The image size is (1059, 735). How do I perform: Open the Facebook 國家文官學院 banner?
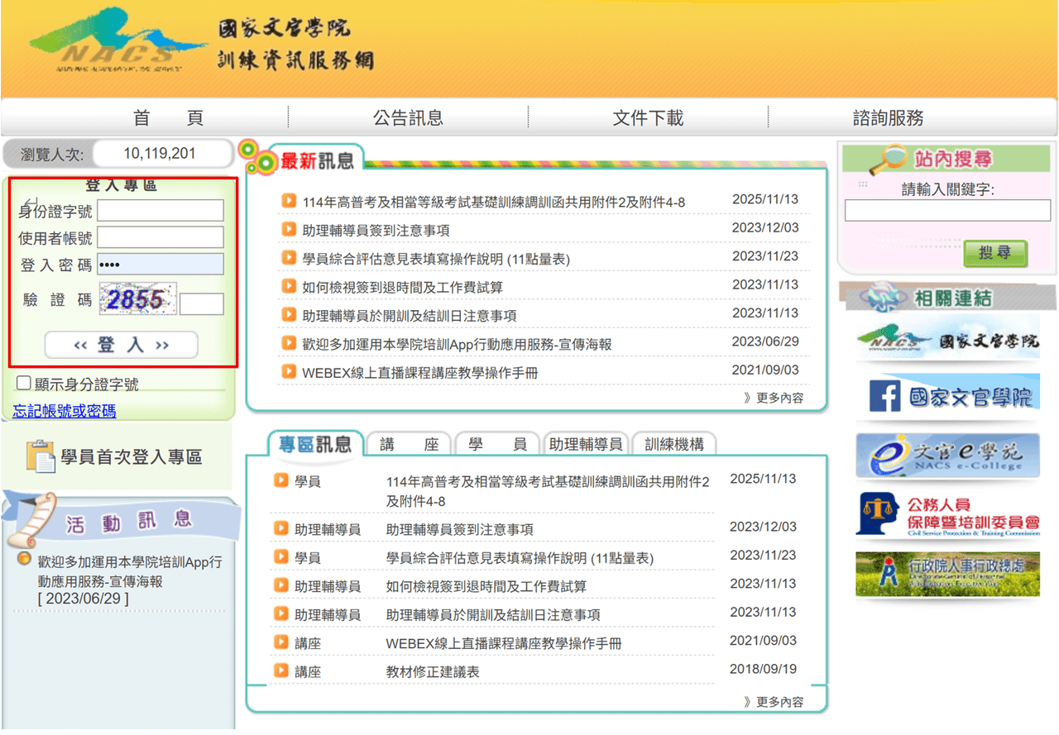947,397
